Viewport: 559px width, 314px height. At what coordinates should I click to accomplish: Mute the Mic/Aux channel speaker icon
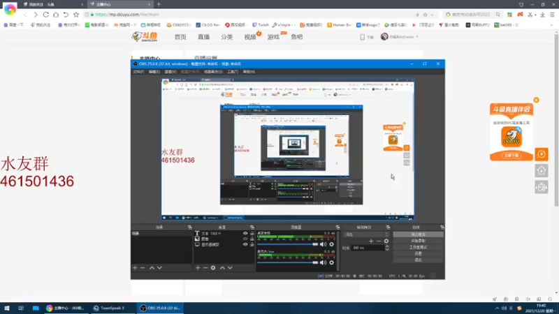click(323, 263)
